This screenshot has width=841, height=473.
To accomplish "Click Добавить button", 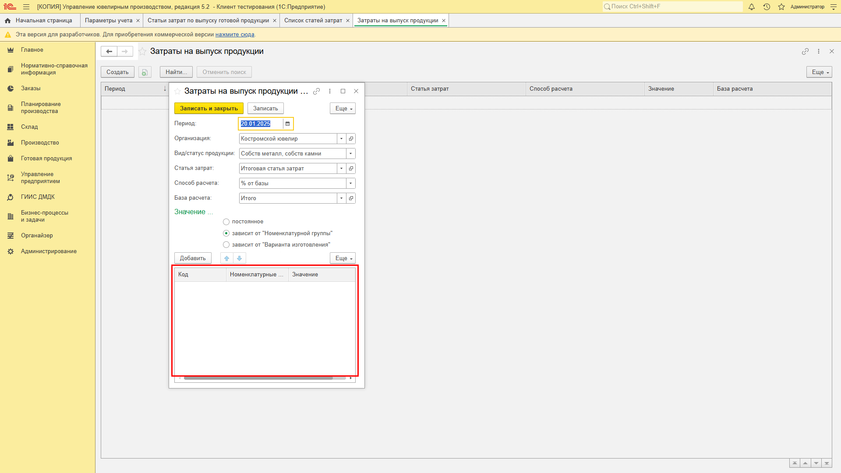I will [193, 258].
